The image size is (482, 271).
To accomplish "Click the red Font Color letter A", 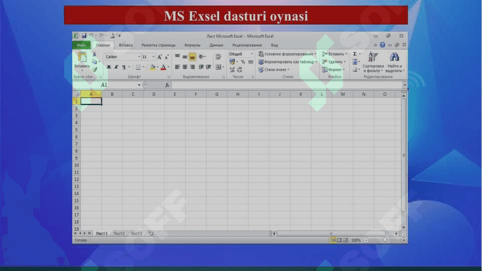I will [164, 67].
